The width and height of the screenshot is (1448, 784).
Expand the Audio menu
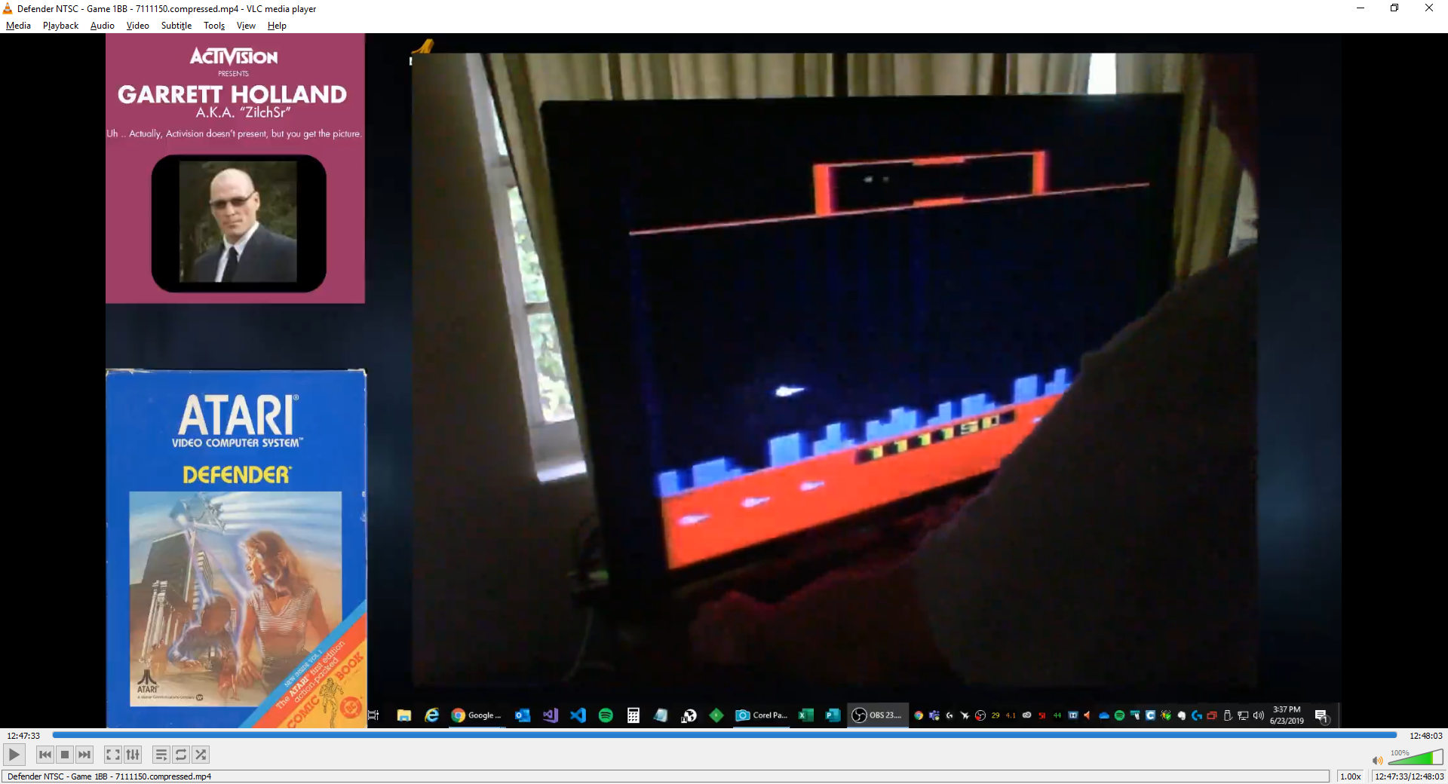click(x=102, y=26)
